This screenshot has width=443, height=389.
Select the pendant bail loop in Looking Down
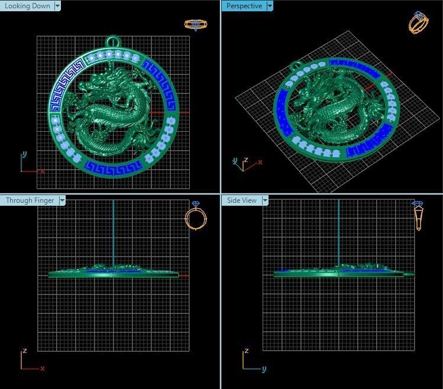pyautogui.click(x=114, y=42)
